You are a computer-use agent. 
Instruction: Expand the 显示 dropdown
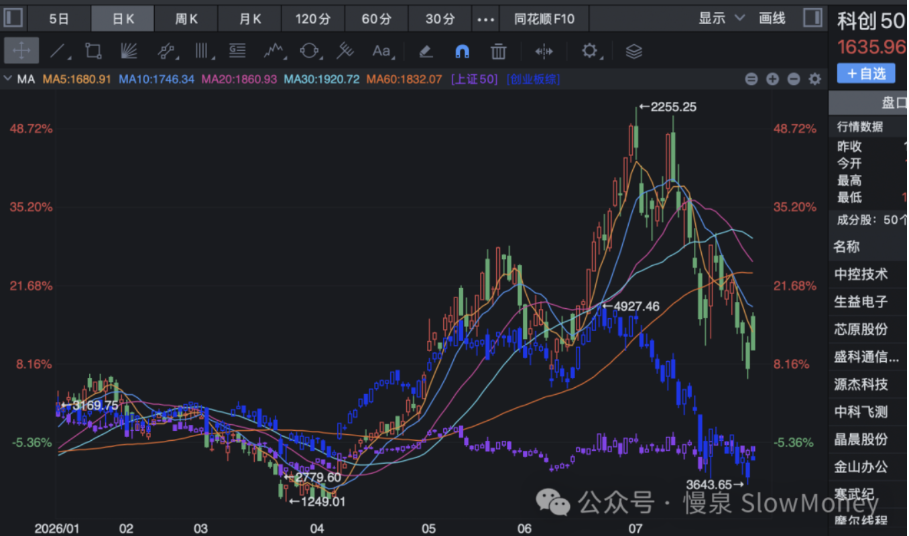721,18
